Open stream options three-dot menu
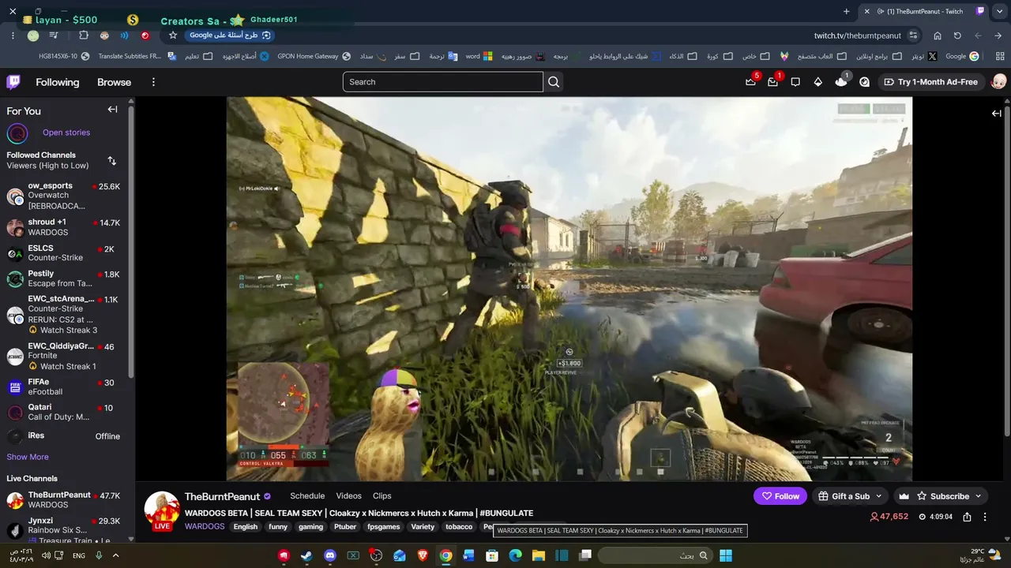This screenshot has width=1011, height=568. click(x=985, y=517)
